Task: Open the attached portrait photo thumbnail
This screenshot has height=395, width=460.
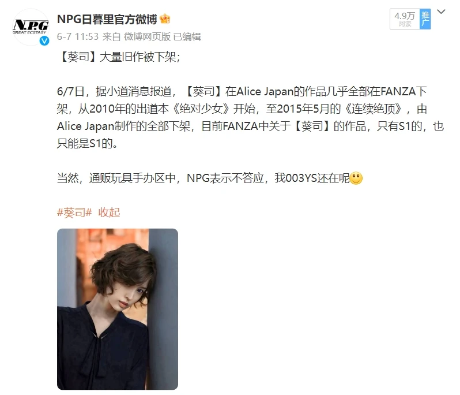Action: 118,309
